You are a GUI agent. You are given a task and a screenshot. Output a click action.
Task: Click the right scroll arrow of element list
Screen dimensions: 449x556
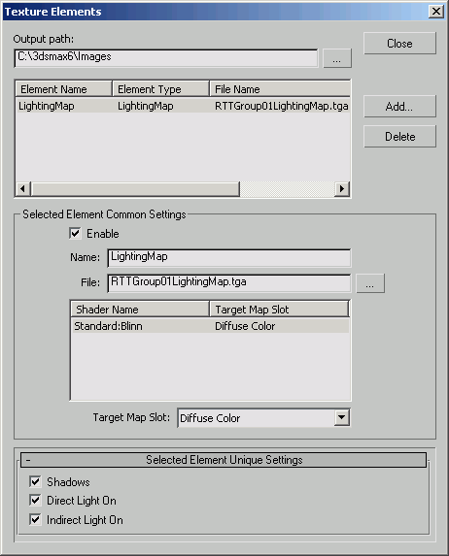point(342,188)
